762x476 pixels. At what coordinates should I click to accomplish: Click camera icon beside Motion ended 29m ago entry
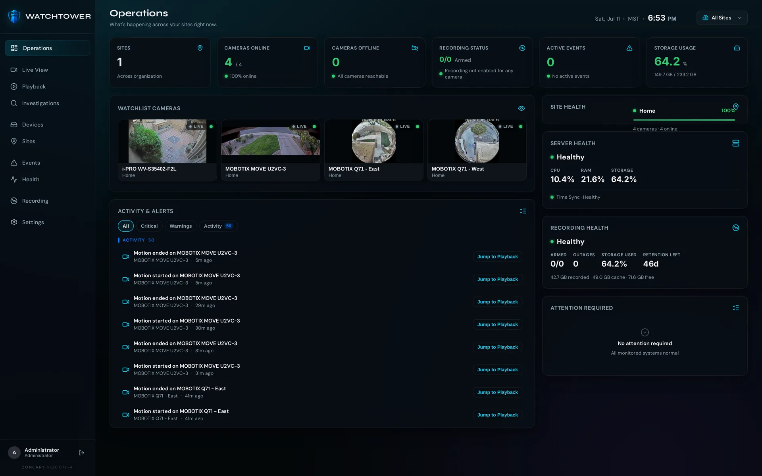pos(126,302)
